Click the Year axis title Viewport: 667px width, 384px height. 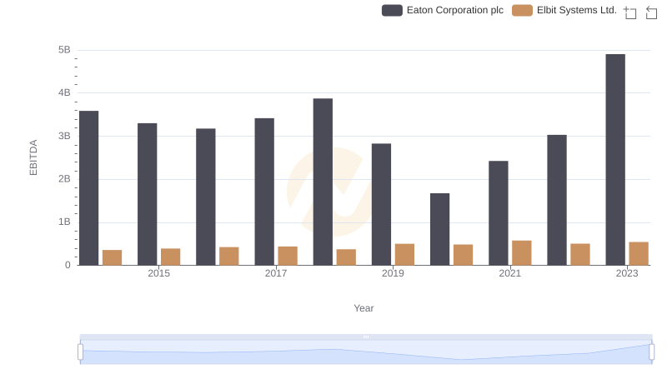point(364,308)
